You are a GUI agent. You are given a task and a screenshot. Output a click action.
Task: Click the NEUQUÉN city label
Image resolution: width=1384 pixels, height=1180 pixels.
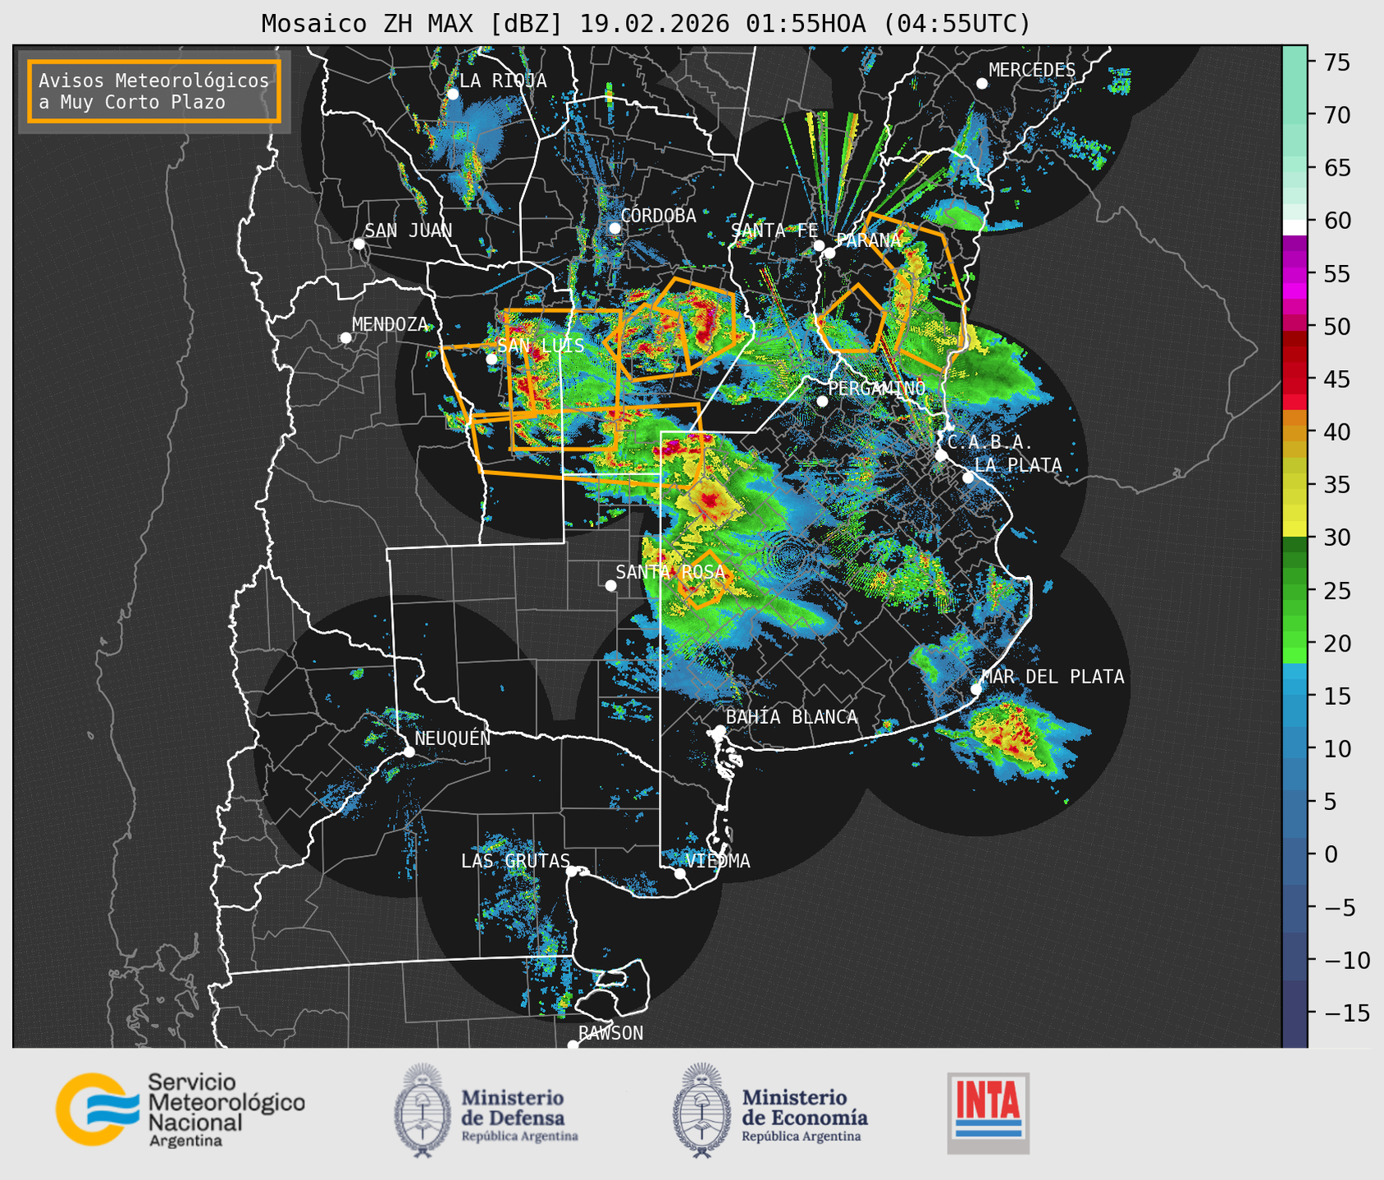point(452,738)
